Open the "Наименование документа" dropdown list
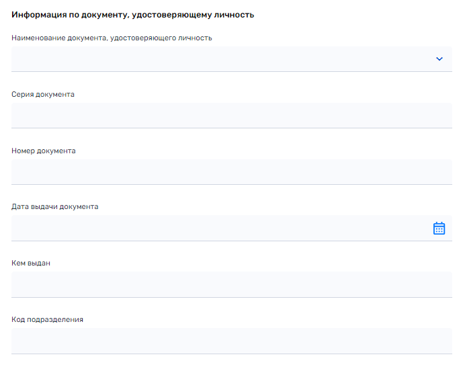463x367 pixels. (232, 58)
